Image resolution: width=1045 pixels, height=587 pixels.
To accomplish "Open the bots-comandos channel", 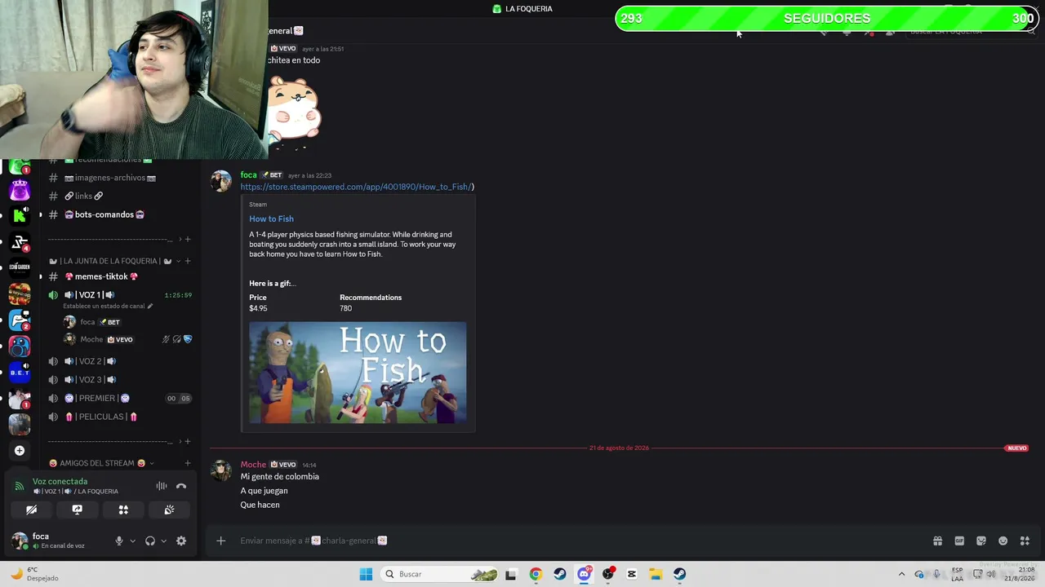I will click(120, 214).
